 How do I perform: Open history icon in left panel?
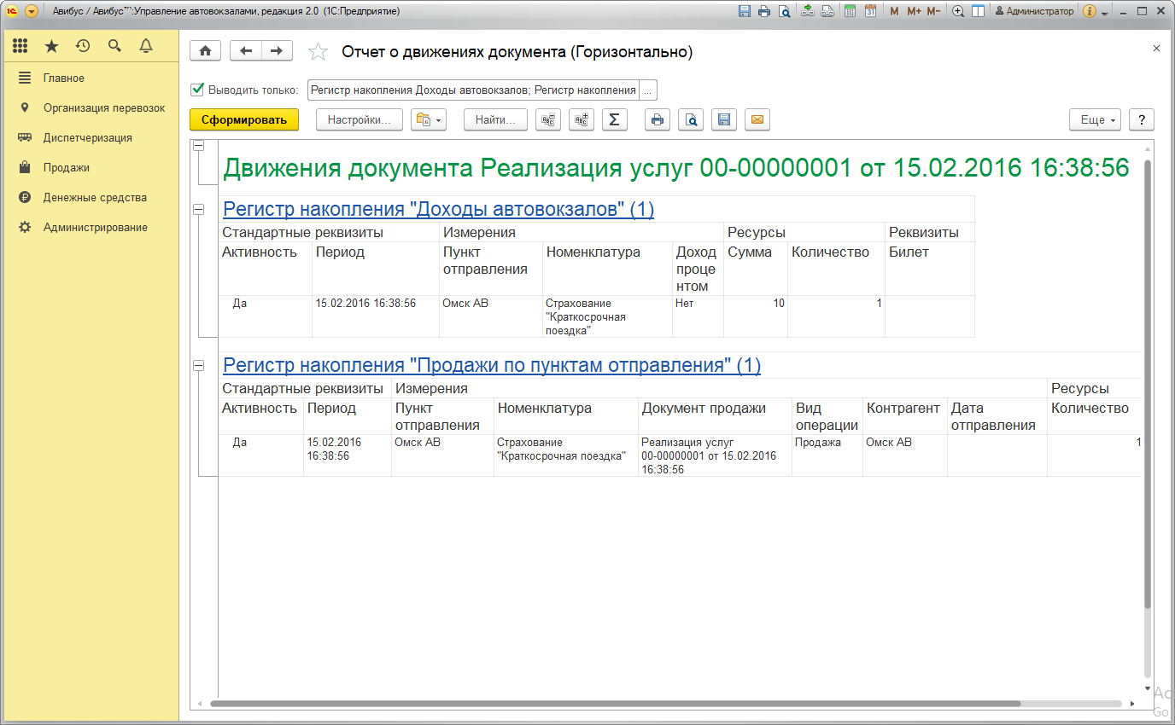[83, 46]
